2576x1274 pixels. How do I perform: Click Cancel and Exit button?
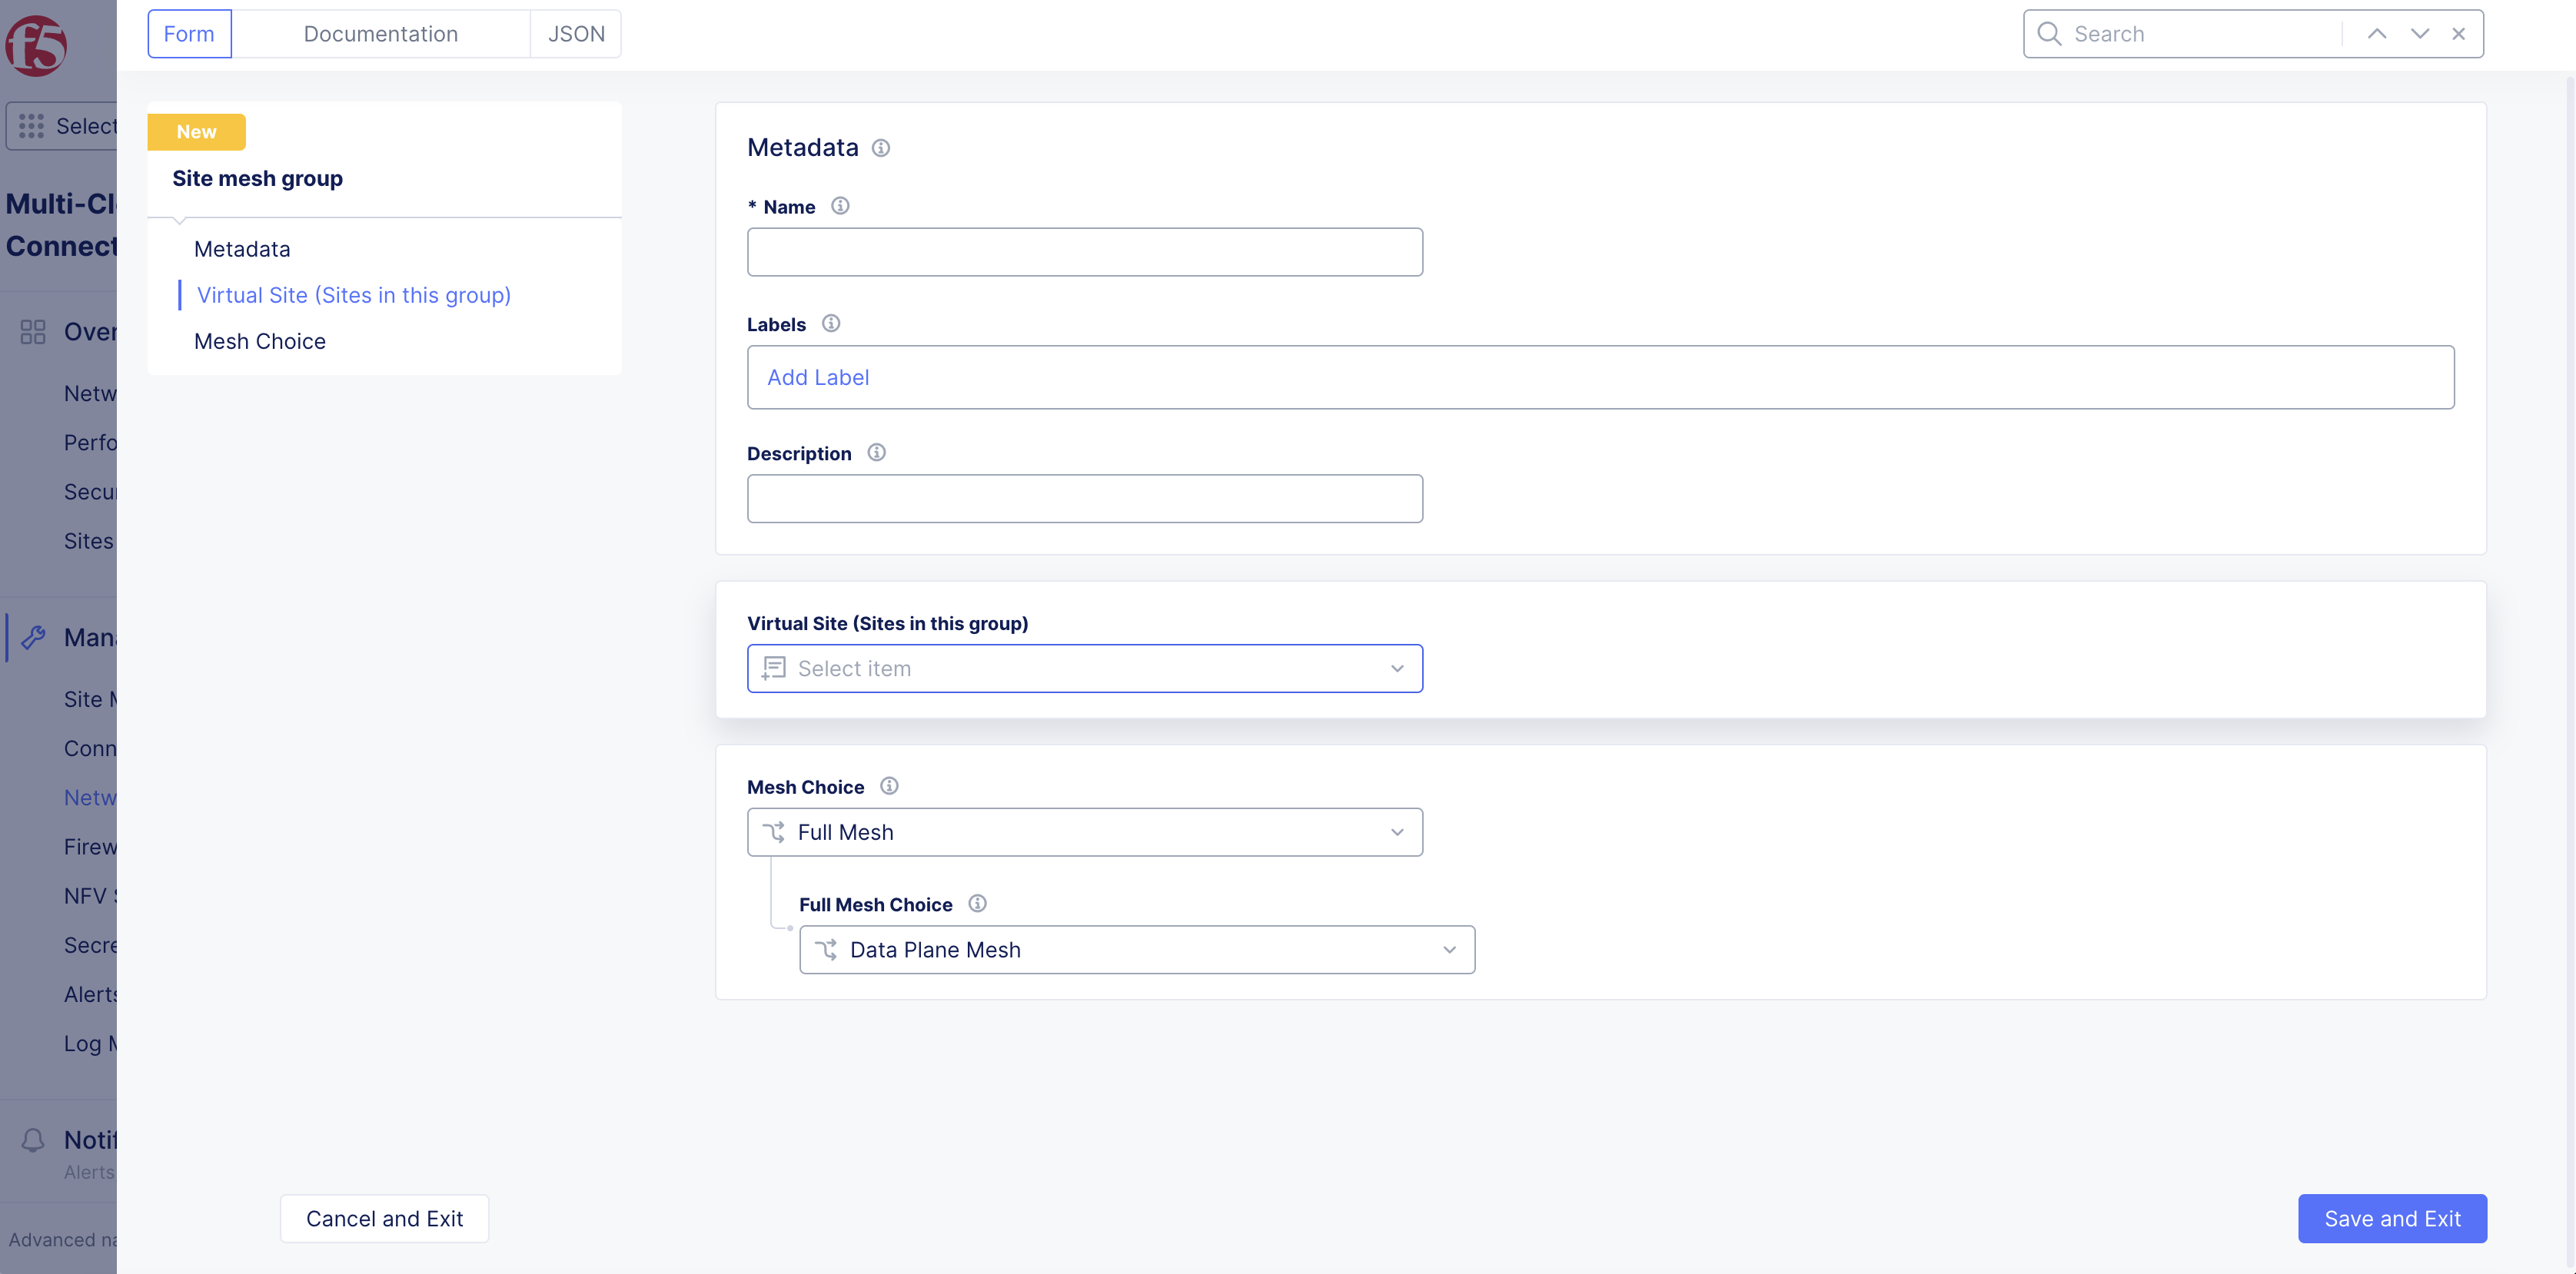(384, 1218)
